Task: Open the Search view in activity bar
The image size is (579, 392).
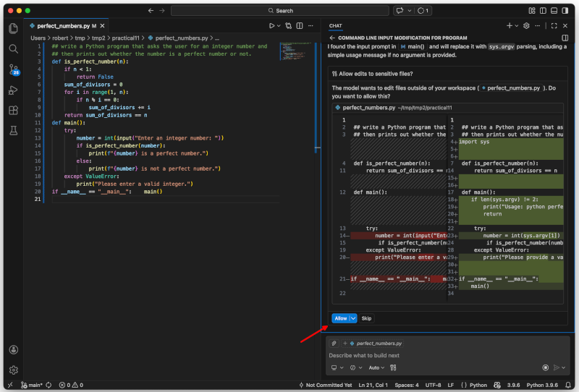Action: click(13, 48)
